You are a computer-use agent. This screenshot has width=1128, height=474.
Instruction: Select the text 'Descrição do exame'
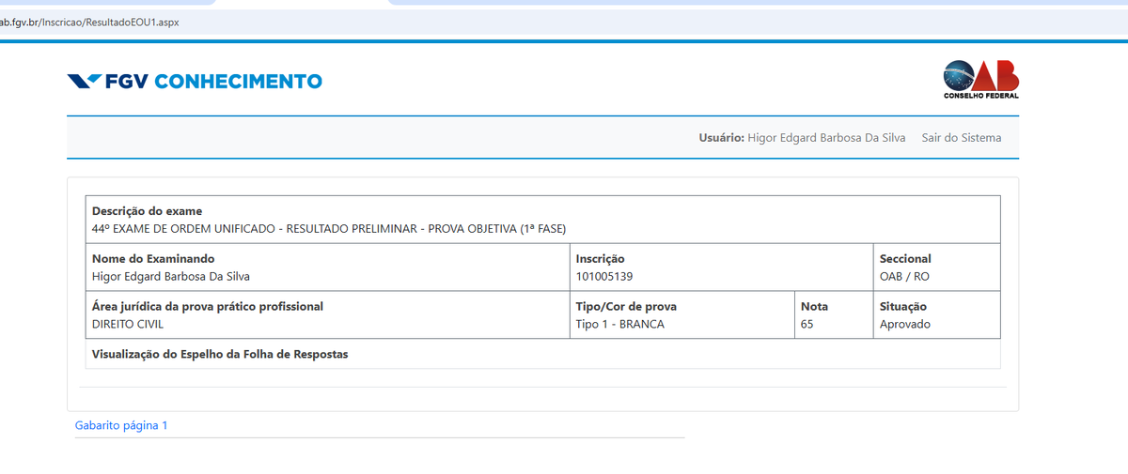click(147, 211)
